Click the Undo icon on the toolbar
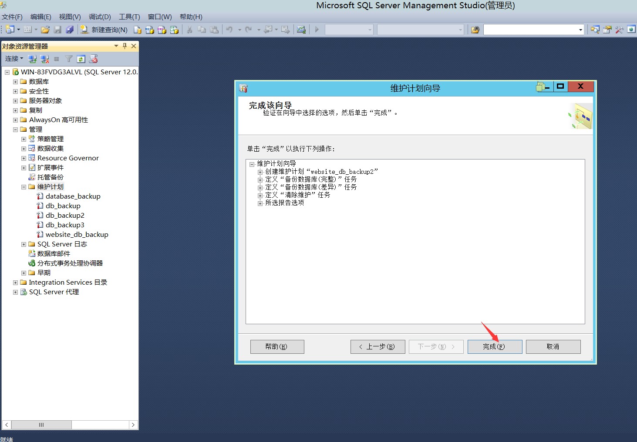Screen dimensions: 637x442 (x=229, y=30)
